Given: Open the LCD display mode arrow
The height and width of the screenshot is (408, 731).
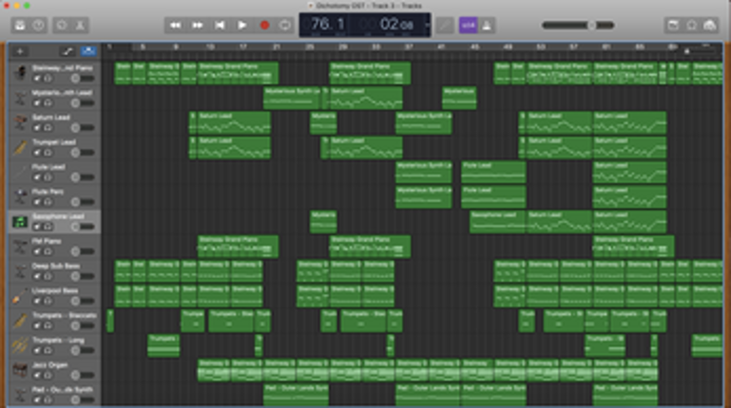Looking at the screenshot, I should 427,25.
